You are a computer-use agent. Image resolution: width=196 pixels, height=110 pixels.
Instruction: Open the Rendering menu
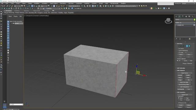(63, 3)
